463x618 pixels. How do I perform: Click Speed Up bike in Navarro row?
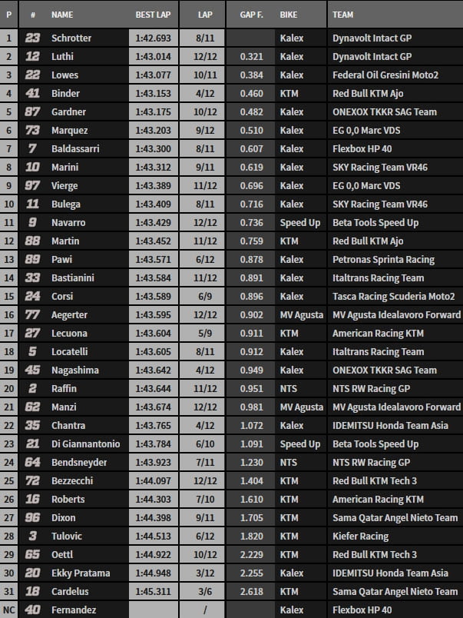[300, 223]
